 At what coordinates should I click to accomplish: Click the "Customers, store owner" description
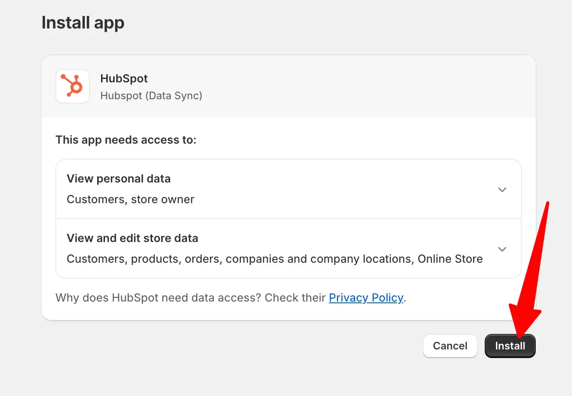(x=130, y=199)
